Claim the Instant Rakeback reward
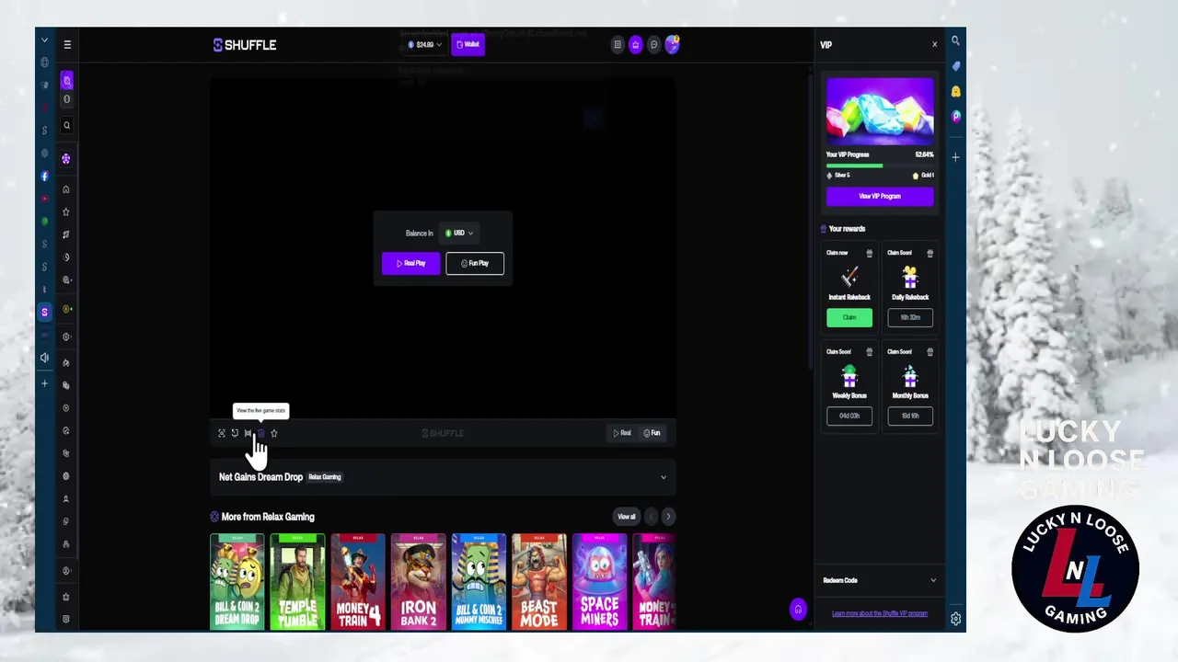The height and width of the screenshot is (662, 1178). pyautogui.click(x=849, y=317)
